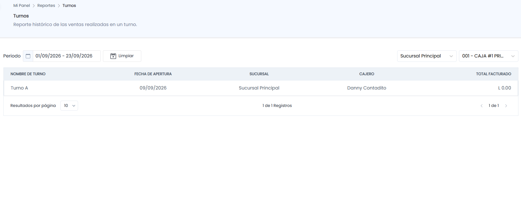
Task: Open the 001 - CAJA #1 dropdown
Action: click(x=488, y=56)
